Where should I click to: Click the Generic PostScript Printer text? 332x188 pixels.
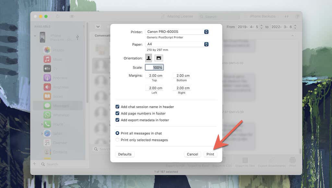pyautogui.click(x=165, y=37)
